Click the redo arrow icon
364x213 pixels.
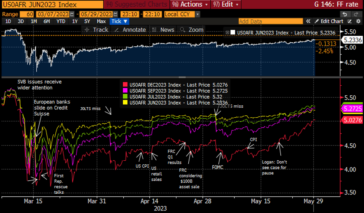pyautogui.click(x=356, y=14)
